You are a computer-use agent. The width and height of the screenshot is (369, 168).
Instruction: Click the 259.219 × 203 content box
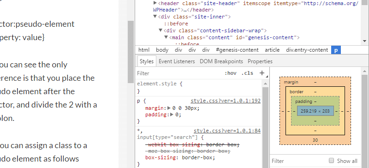tap(315, 111)
